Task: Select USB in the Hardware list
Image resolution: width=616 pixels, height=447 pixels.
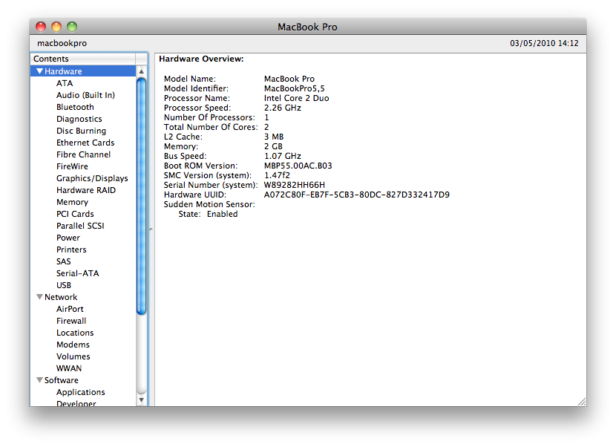Action: 64,285
